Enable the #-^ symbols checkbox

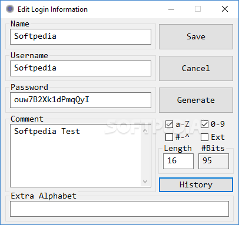click(169, 137)
